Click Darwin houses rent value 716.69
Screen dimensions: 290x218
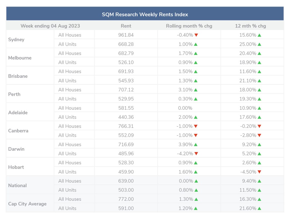point(126,145)
